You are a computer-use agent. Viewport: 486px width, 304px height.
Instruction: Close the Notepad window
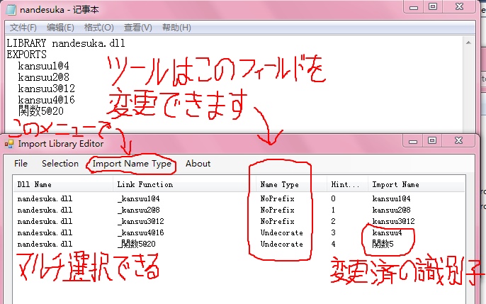click(x=459, y=7)
